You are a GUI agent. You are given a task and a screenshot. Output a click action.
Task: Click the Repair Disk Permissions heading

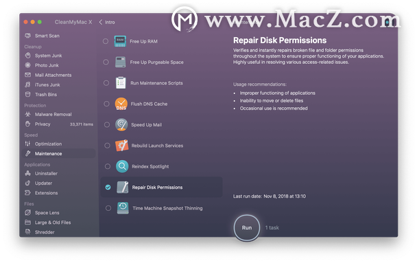[280, 41]
